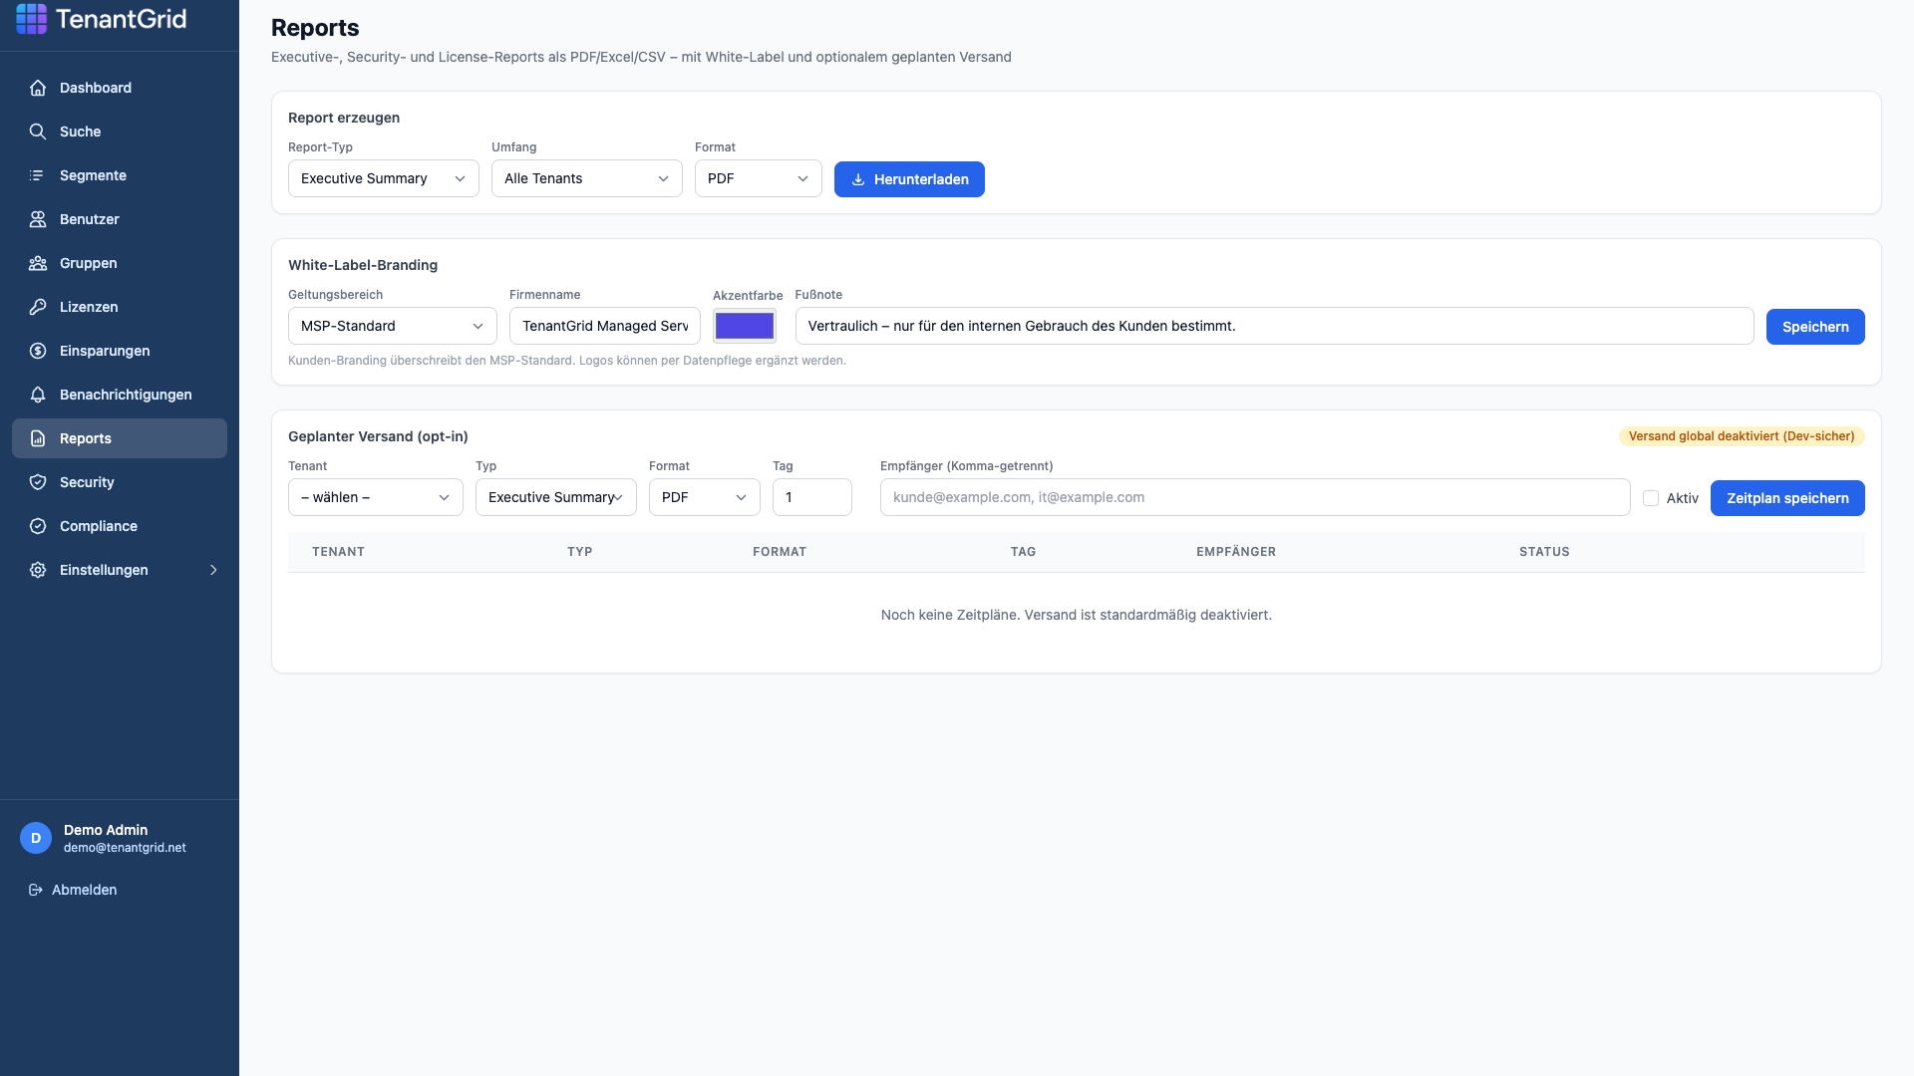Click the Firmenname input field

click(x=605, y=326)
